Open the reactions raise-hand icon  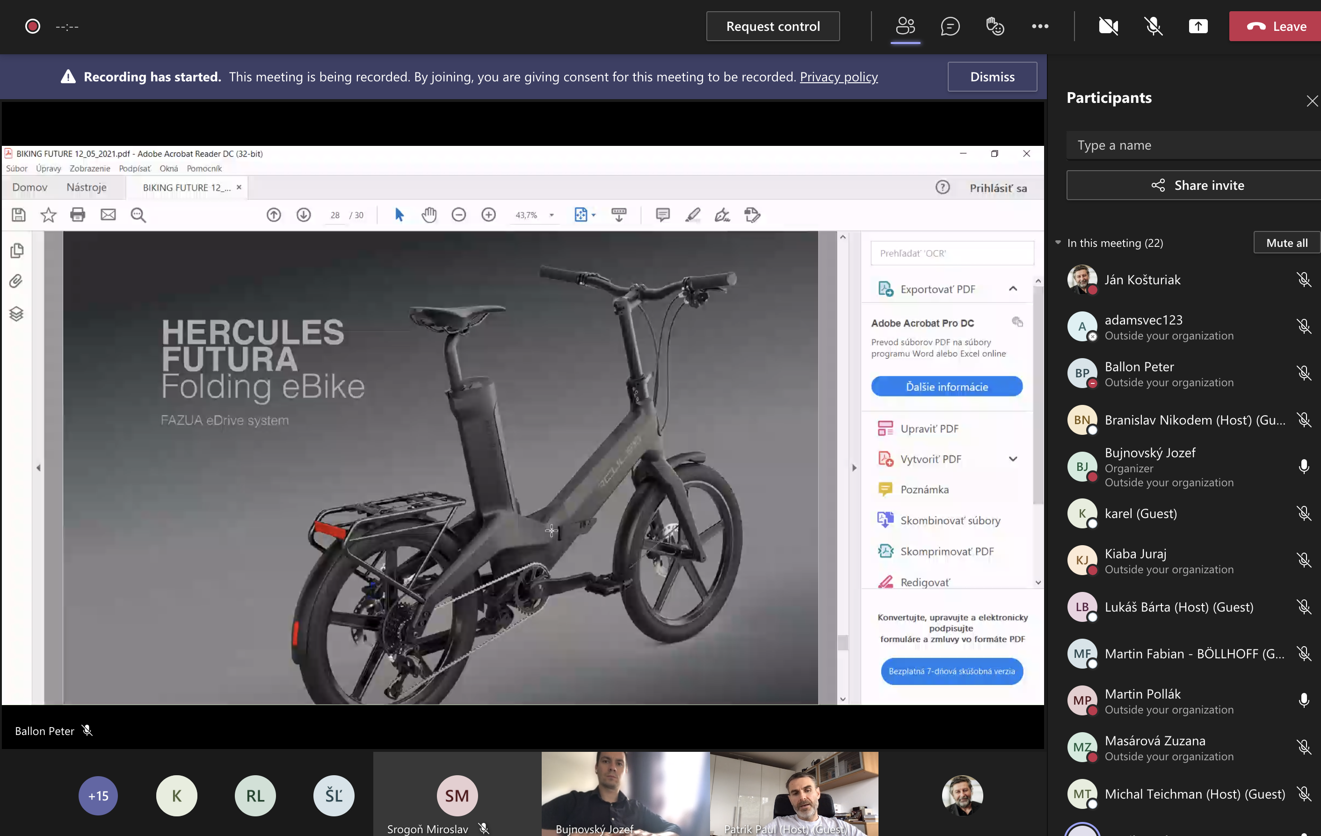994,26
